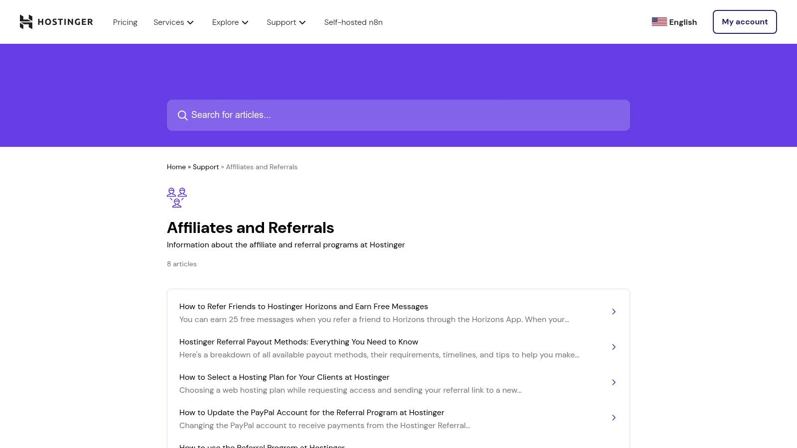797x448 pixels.
Task: Open Hostinger Referral Payout Methods article title
Action: (x=298, y=342)
